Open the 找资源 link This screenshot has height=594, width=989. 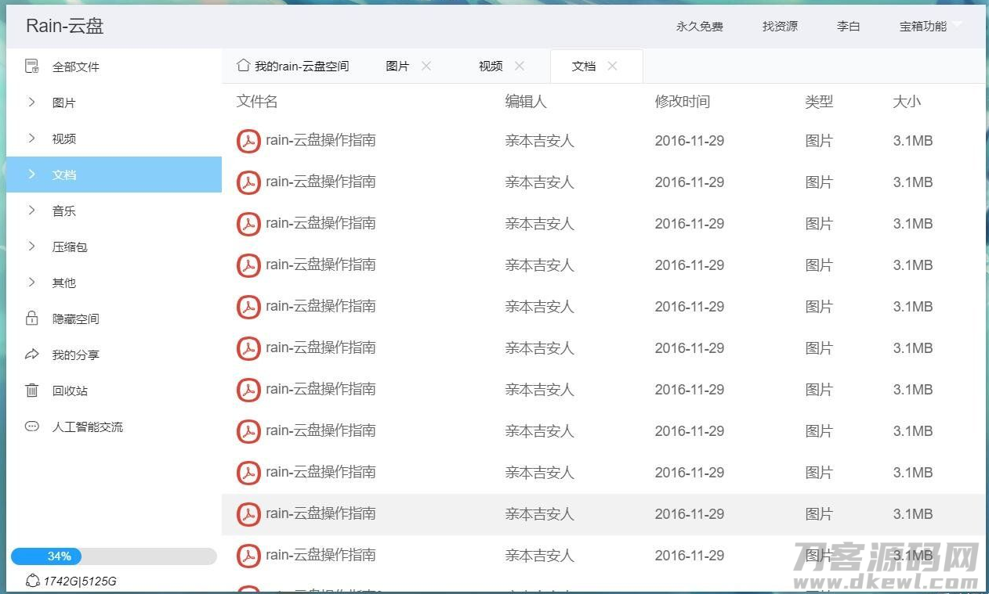(779, 26)
